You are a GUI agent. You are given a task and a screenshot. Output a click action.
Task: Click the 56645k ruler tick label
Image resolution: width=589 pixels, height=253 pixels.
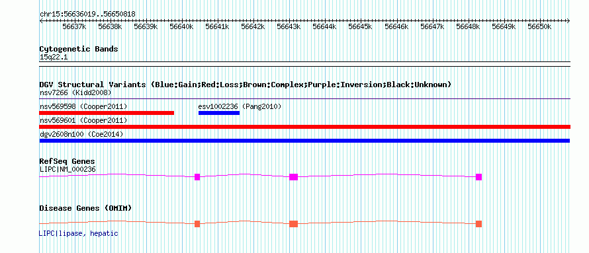(360, 27)
